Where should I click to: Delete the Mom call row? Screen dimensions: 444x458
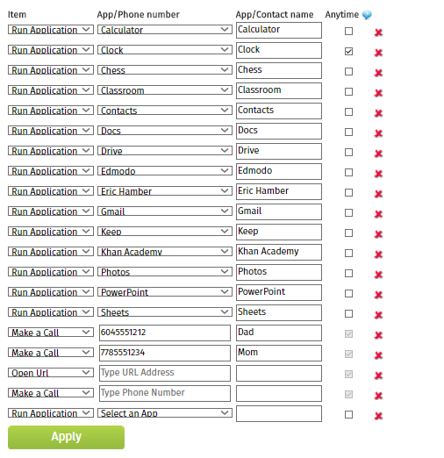coord(378,355)
